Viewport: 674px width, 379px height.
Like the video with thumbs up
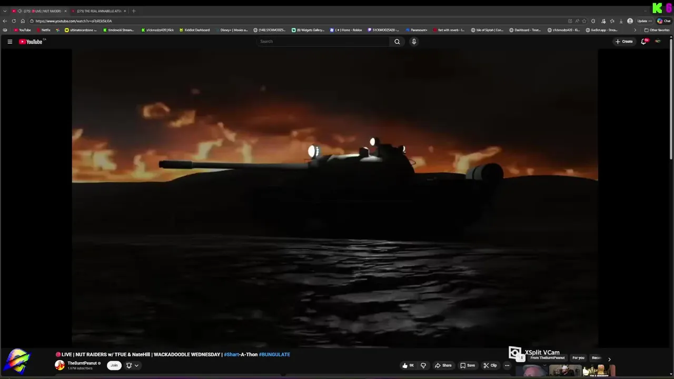pos(408,365)
